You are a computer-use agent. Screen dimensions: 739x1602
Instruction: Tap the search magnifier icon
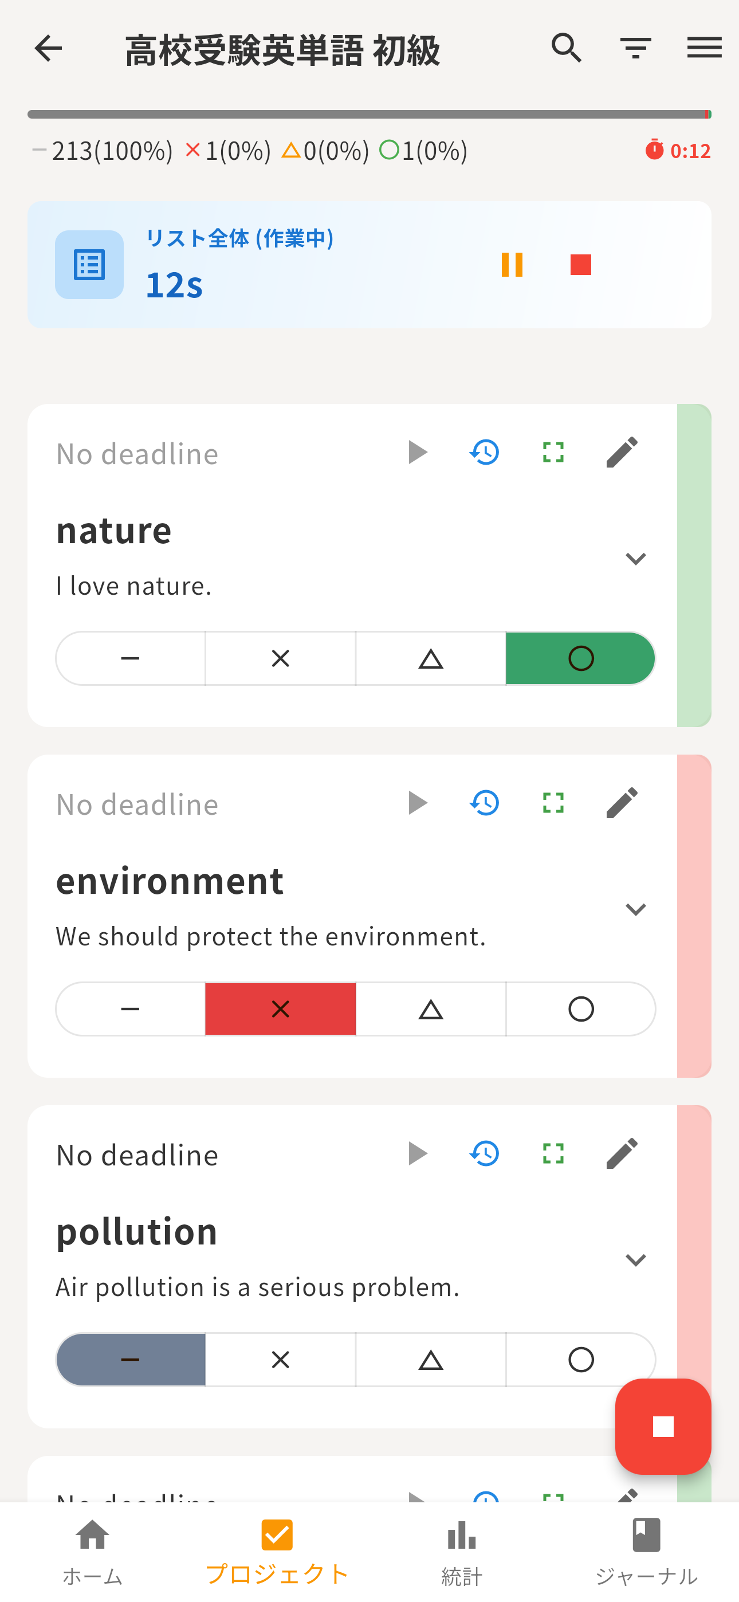pyautogui.click(x=566, y=48)
